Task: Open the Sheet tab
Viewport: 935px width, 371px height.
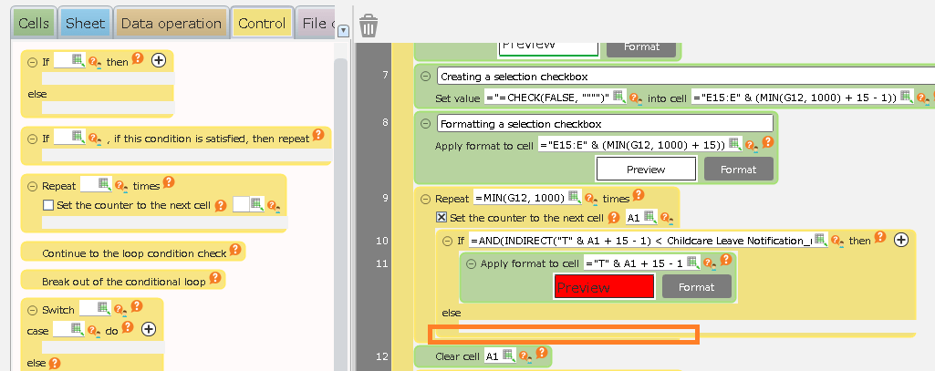Action: click(87, 24)
